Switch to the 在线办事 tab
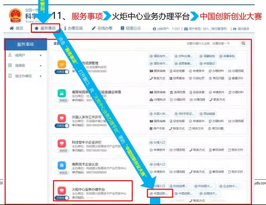Viewport: 266px width, 205px height. point(102,28)
